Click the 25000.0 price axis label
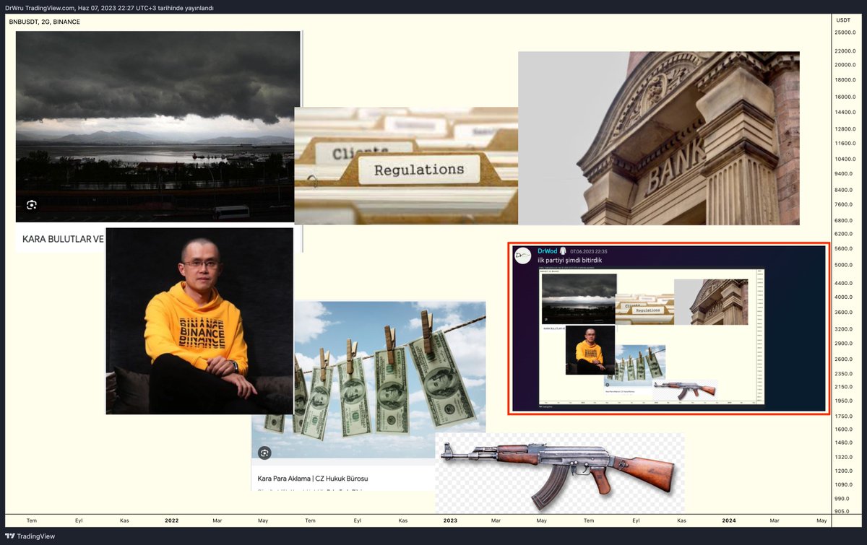The height and width of the screenshot is (545, 867). pyautogui.click(x=845, y=32)
